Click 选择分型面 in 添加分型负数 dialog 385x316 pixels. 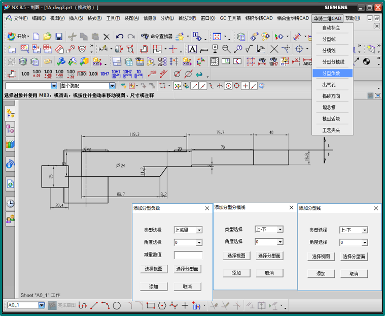point(187,269)
